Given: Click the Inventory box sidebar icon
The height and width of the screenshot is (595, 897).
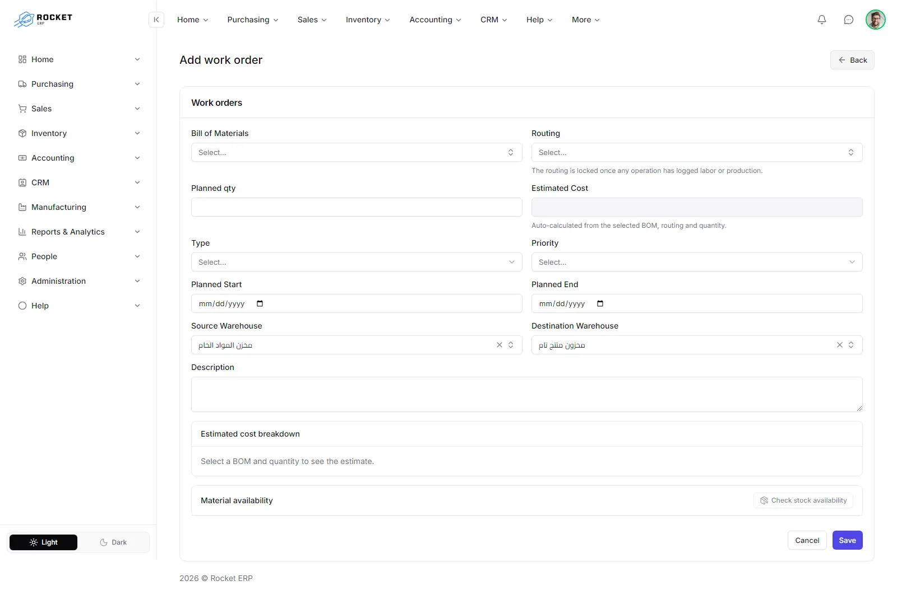Looking at the screenshot, I should (x=22, y=133).
